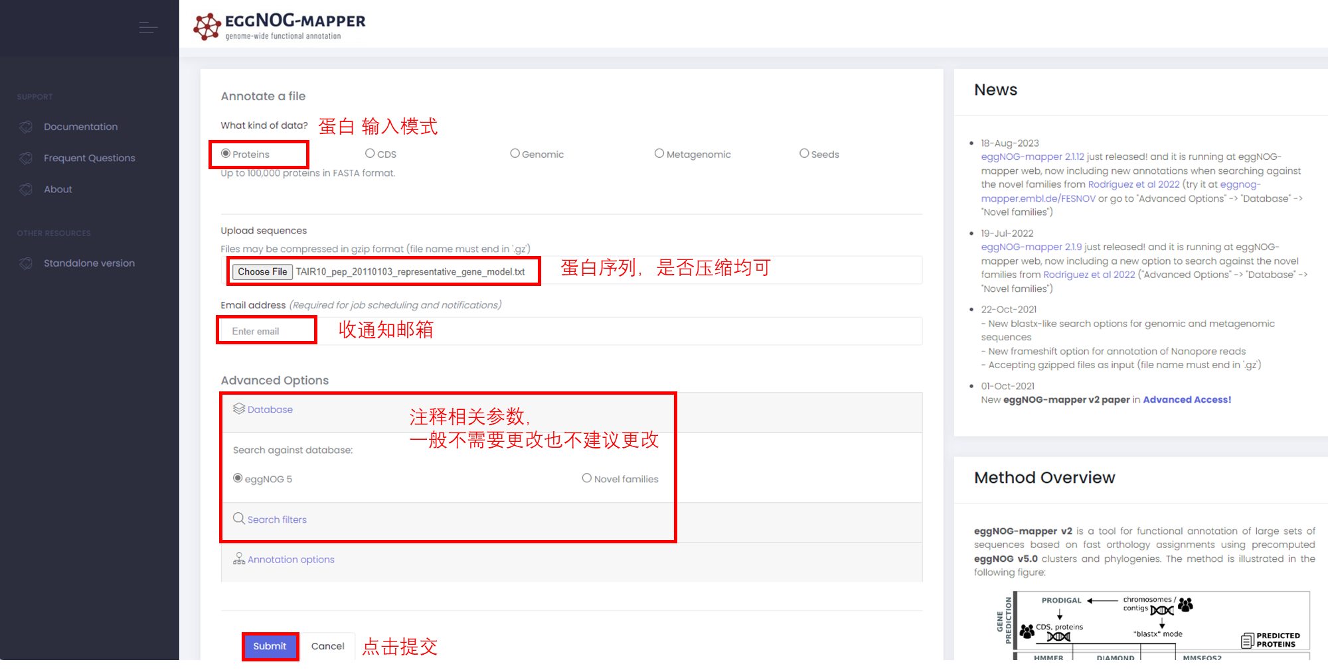Click the Choose File button
Viewport: 1328px width, 670px height.
[262, 272]
